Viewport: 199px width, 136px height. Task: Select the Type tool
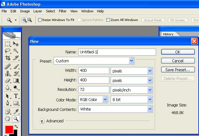point(16,96)
